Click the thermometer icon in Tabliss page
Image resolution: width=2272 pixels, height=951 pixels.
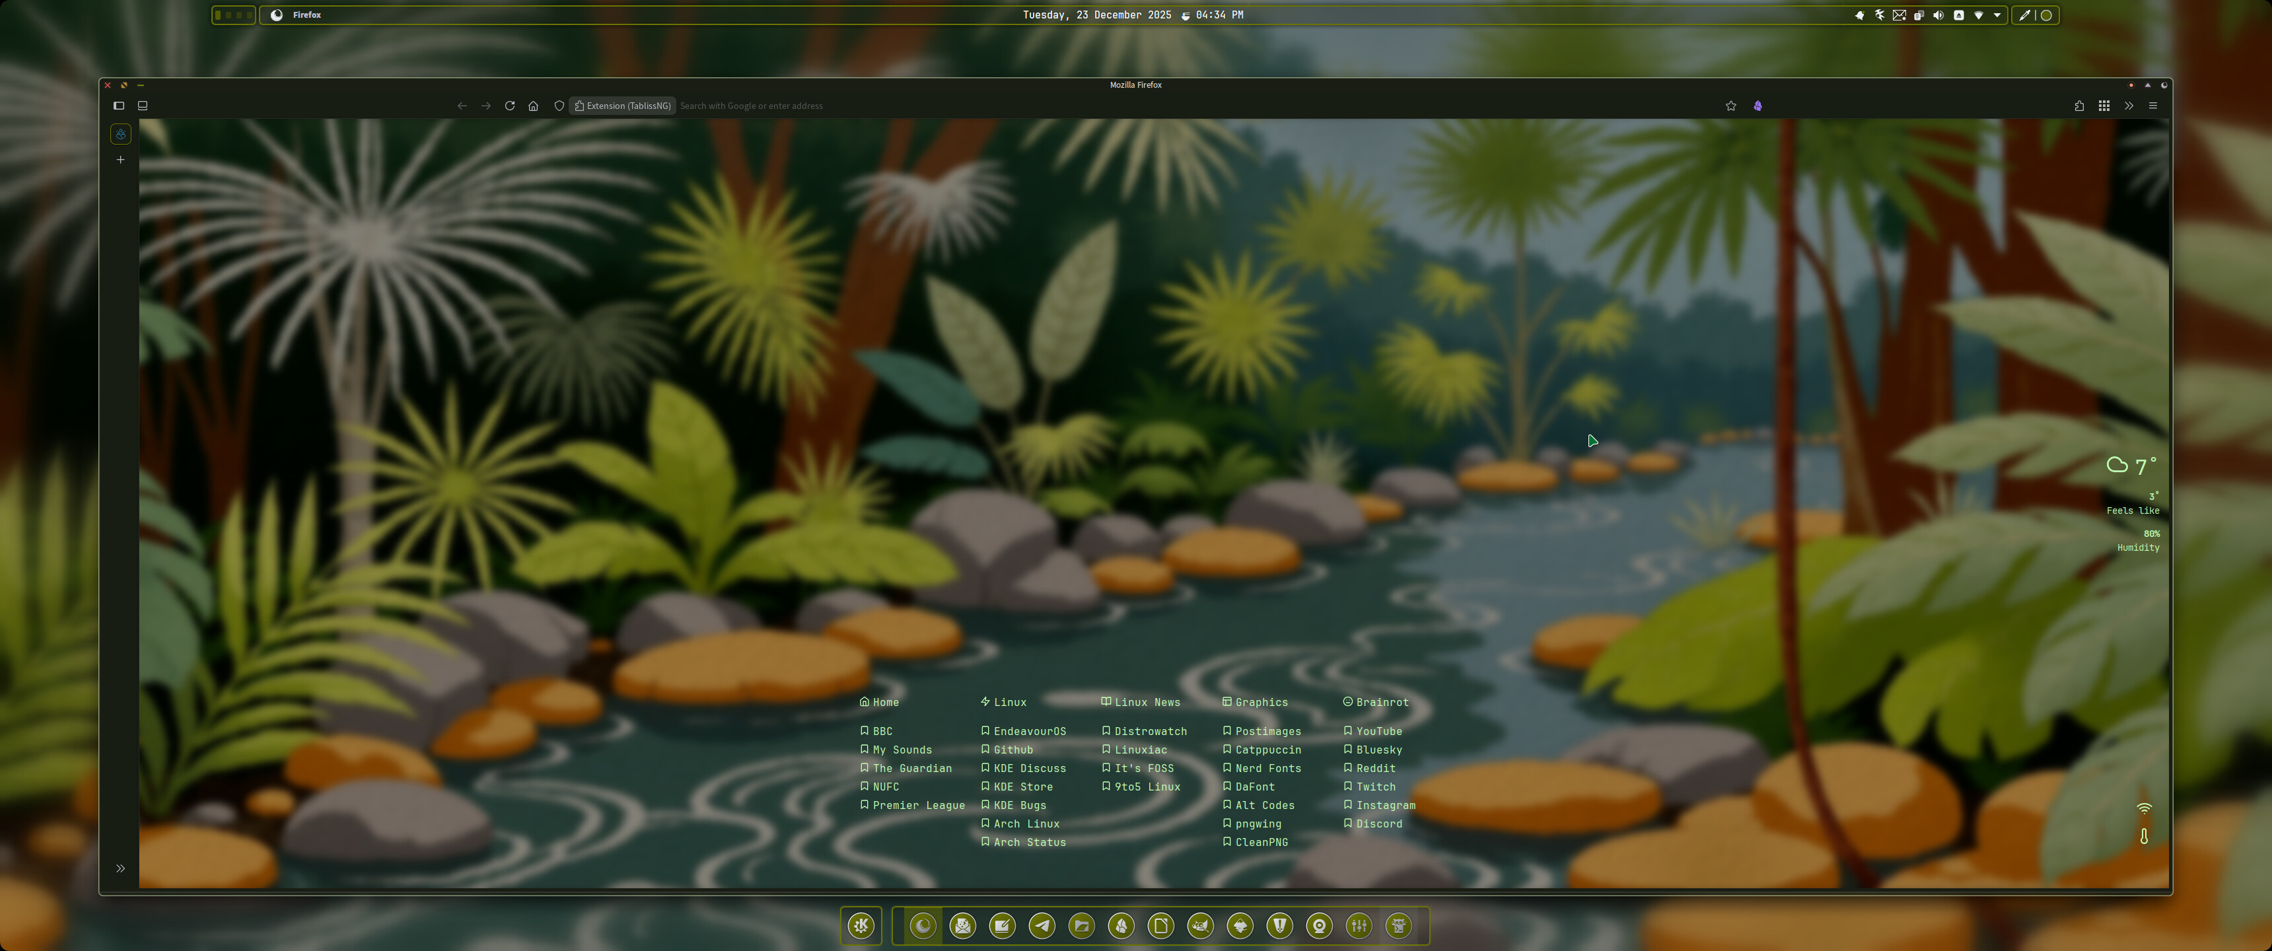click(x=2144, y=835)
